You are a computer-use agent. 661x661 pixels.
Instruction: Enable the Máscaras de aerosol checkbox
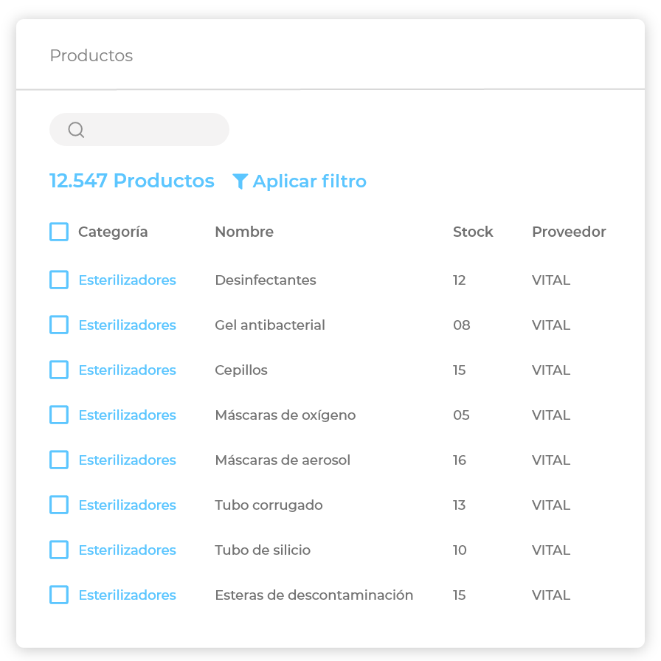(x=59, y=460)
